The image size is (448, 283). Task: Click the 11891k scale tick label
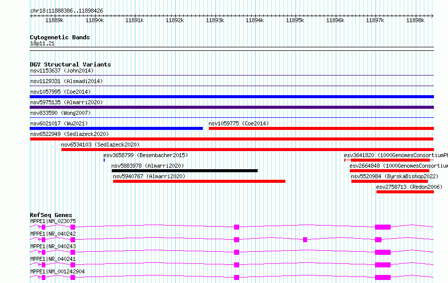(x=134, y=20)
